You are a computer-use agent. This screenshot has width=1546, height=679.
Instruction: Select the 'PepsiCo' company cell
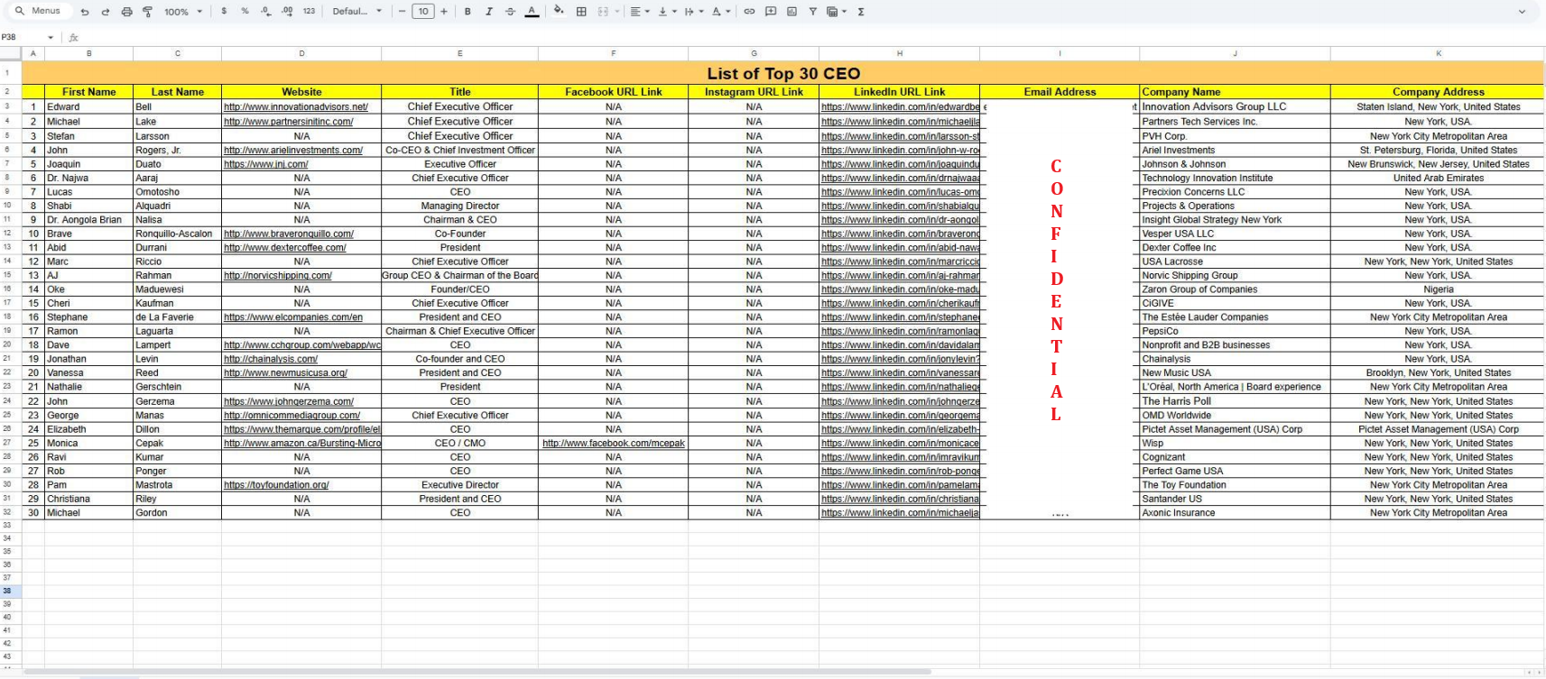[1235, 331]
